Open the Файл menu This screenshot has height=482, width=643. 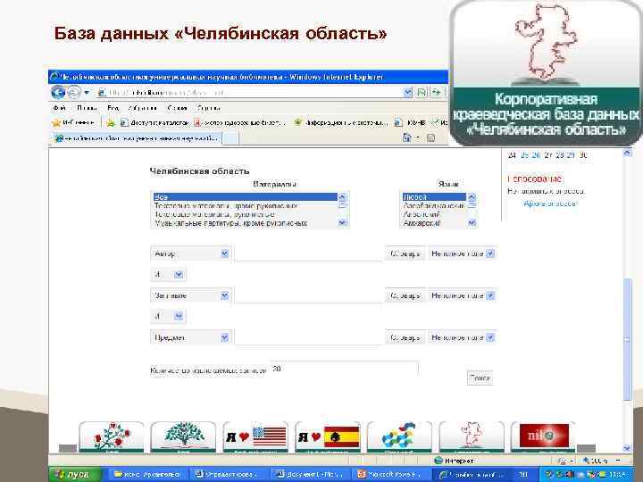coord(59,108)
